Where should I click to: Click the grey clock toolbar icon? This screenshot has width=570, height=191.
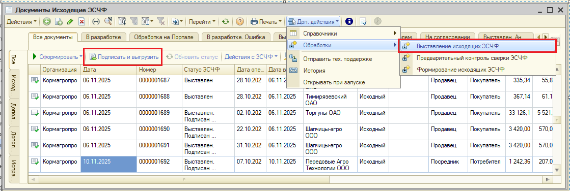point(377,22)
